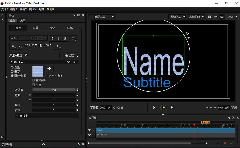This screenshot has width=240, height=148.
Task: Enable the 拉伸到段 checkbox
Action: [33, 80]
